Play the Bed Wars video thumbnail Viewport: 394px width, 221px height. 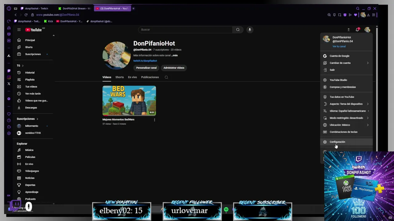[x=129, y=101]
